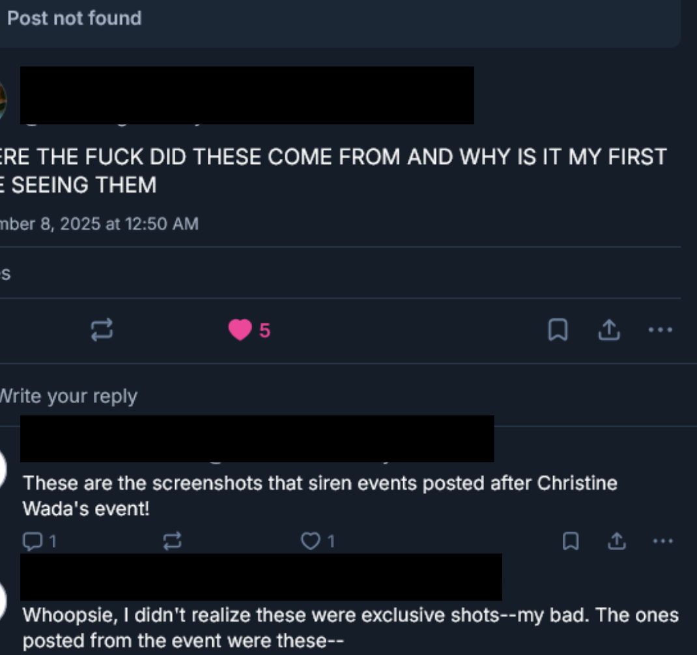
Task: Open the Whoopsie reply author's avatar
Action: click(x=3, y=601)
